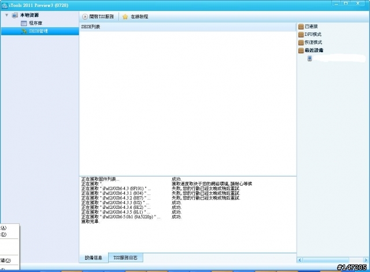Click log line 正在獲取固件列表
This screenshot has width=370, height=272.
[100, 179]
